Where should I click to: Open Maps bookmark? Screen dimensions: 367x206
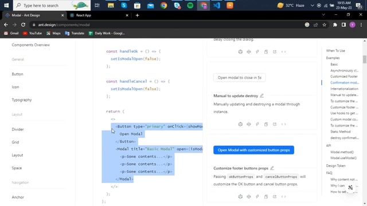(x=53, y=33)
